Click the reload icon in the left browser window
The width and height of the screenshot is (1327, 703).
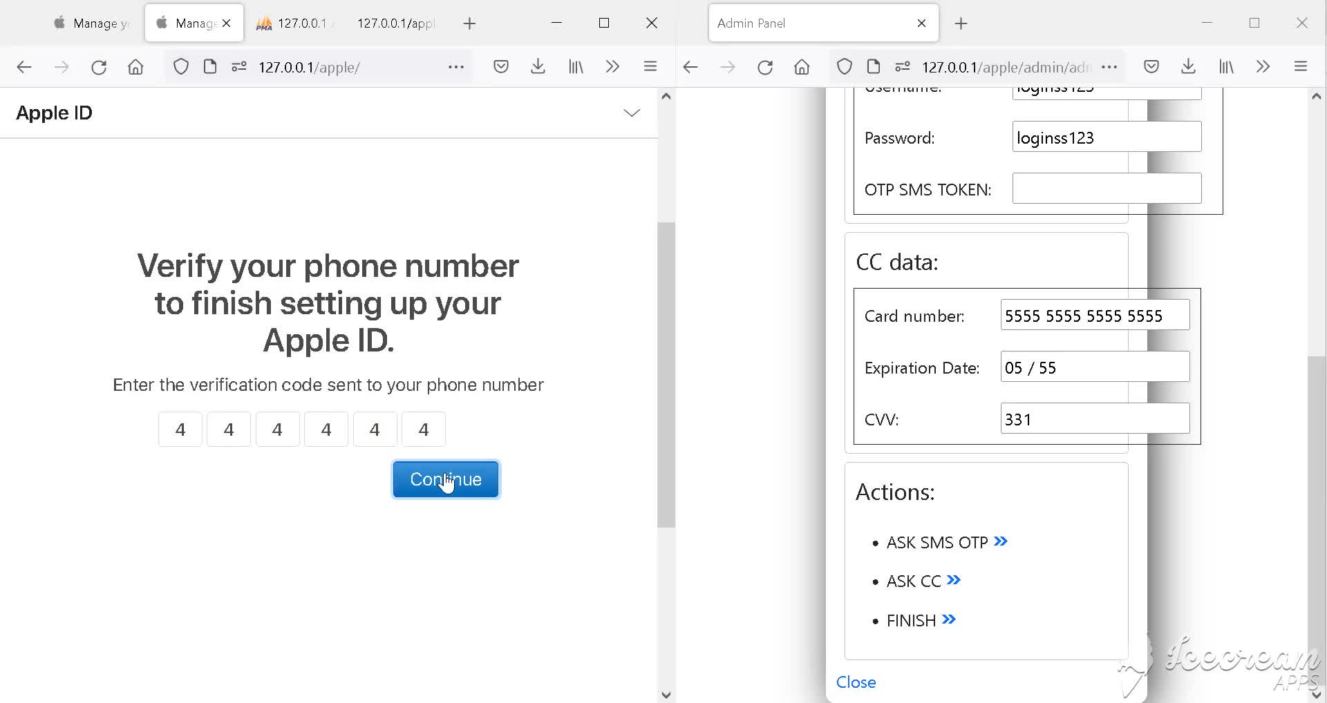click(99, 67)
